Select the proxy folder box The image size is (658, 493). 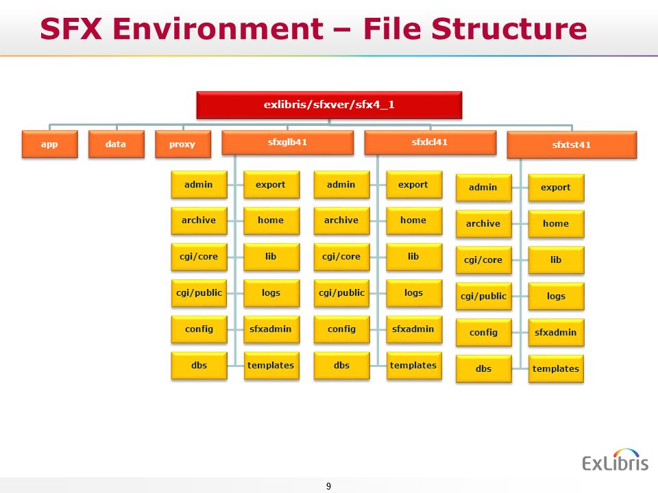182,144
